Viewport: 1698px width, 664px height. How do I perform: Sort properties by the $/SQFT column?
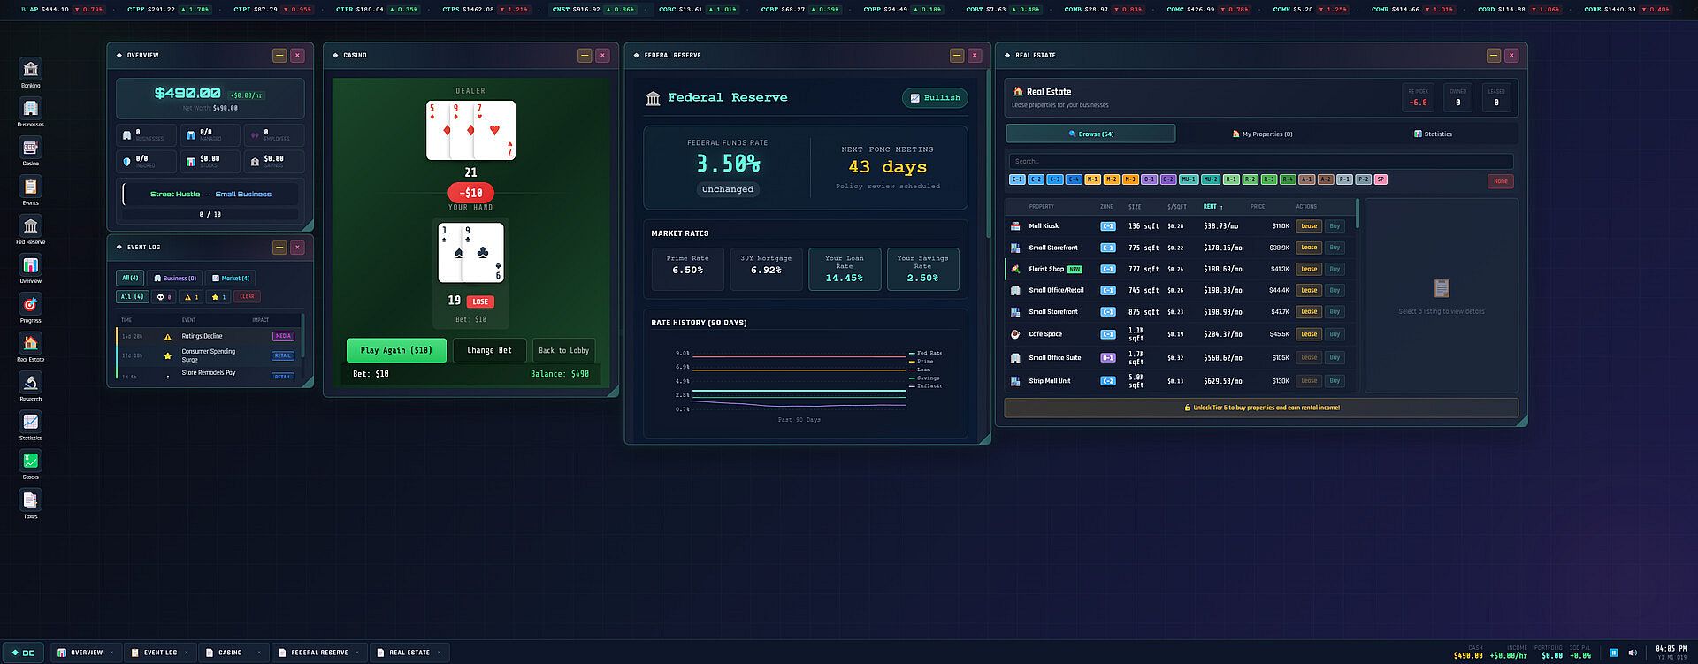(x=1177, y=207)
